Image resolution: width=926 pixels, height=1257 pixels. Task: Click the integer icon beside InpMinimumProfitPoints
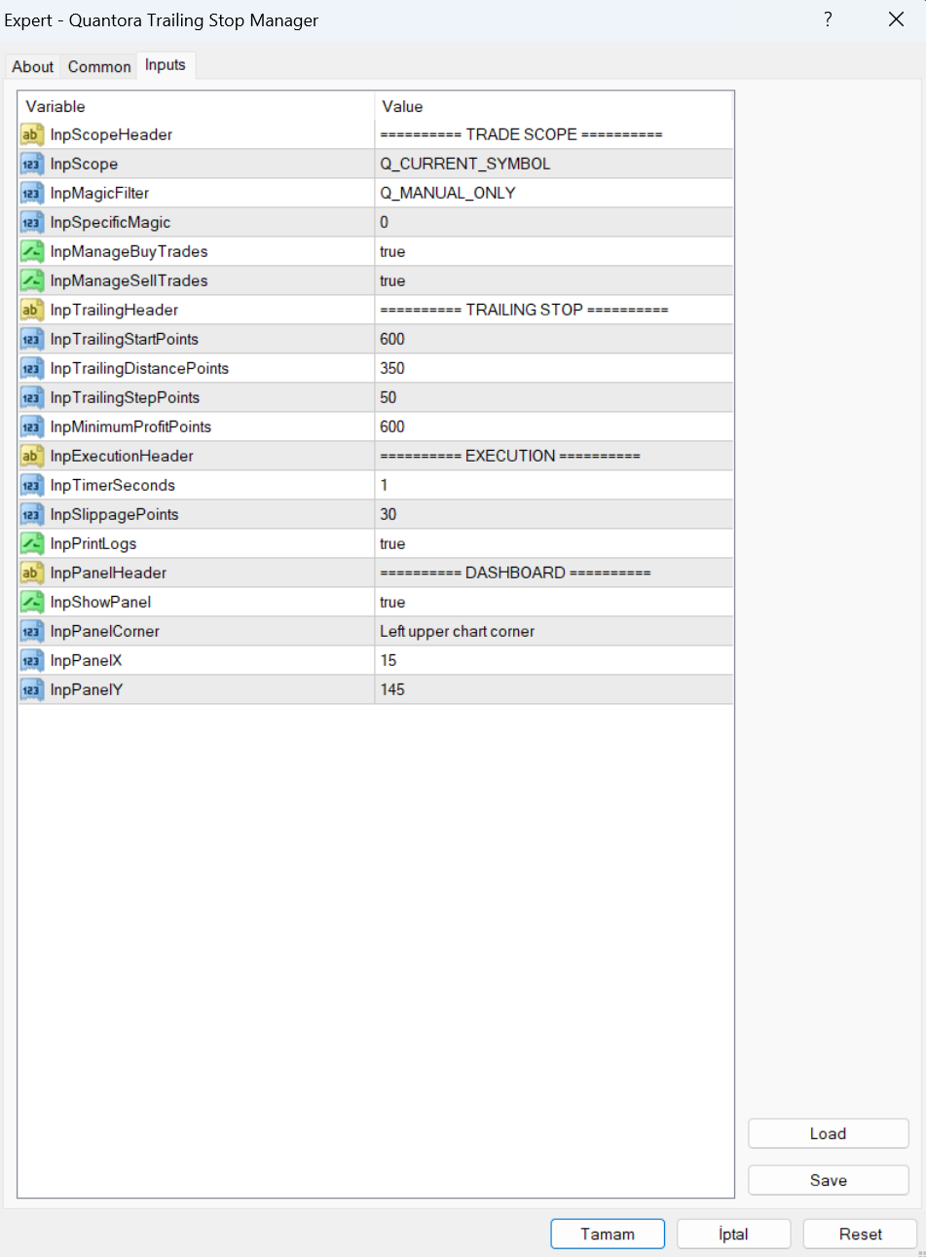(x=31, y=426)
